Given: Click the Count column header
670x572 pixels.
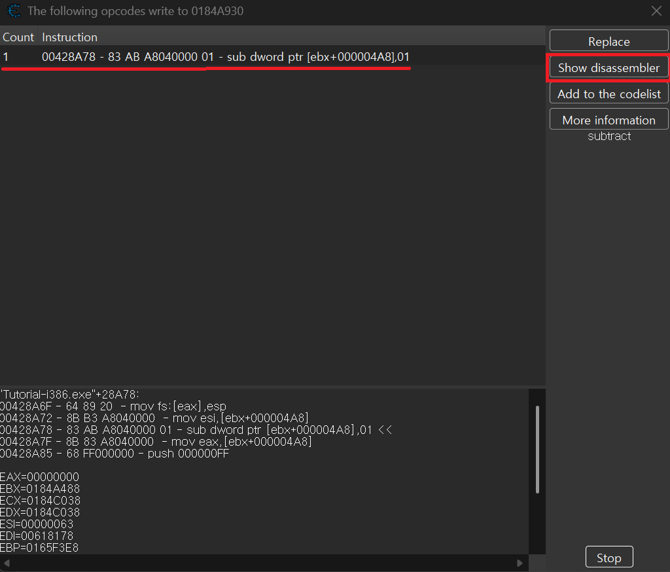Looking at the screenshot, I should click(18, 37).
